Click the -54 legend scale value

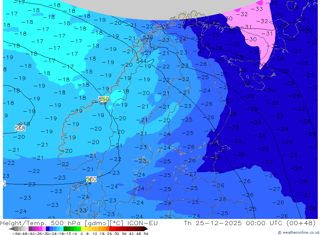click(x=16, y=234)
